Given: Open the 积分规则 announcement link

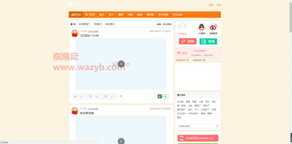Looking at the screenshot, I should click(x=167, y=24).
